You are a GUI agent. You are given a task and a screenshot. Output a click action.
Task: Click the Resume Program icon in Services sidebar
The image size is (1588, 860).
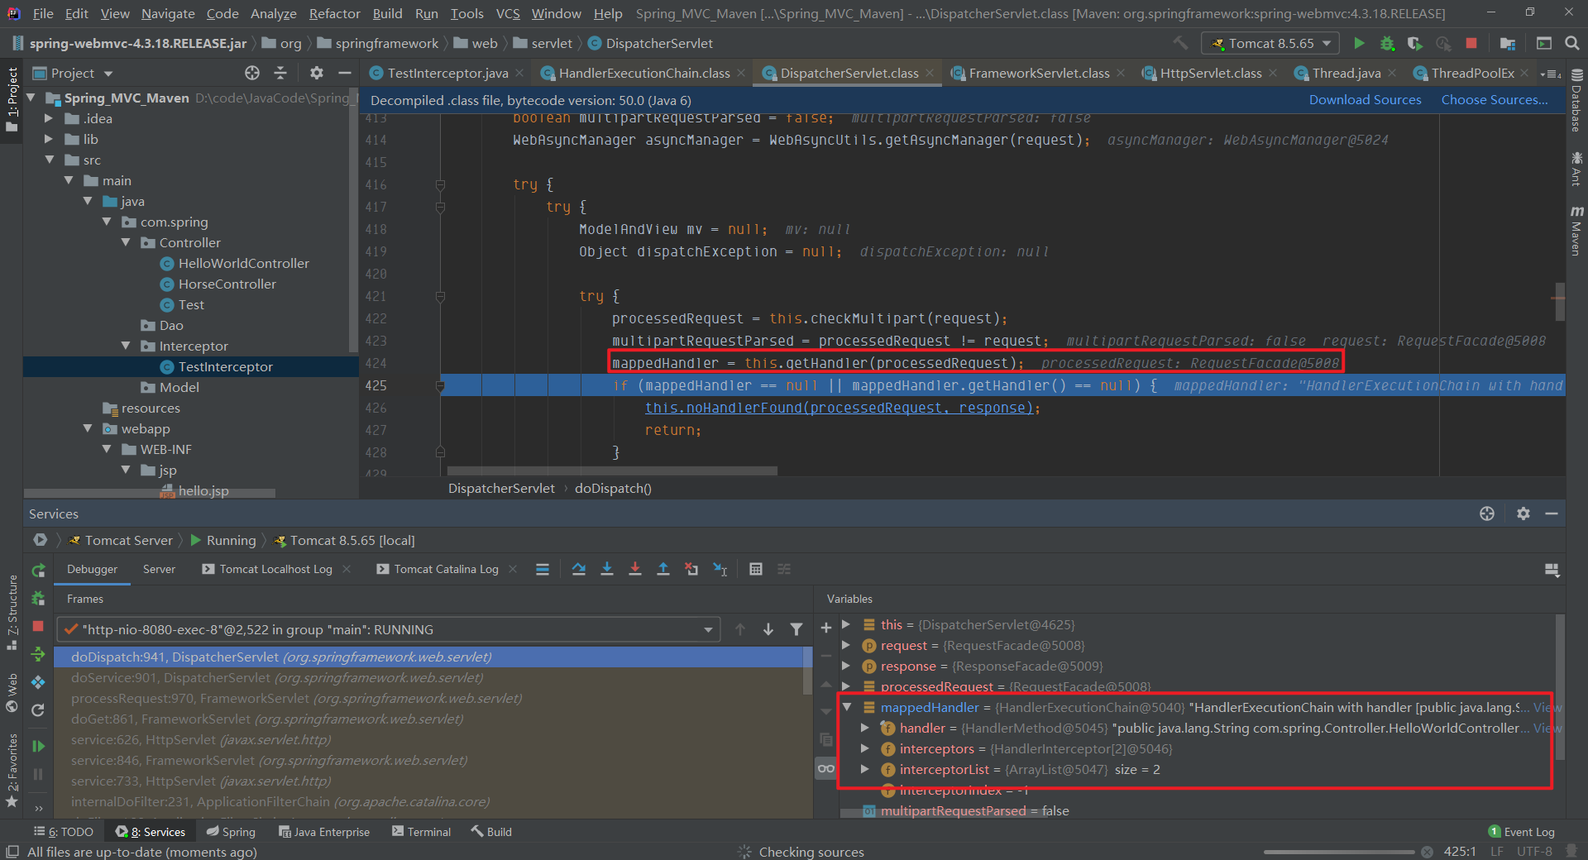pos(38,746)
